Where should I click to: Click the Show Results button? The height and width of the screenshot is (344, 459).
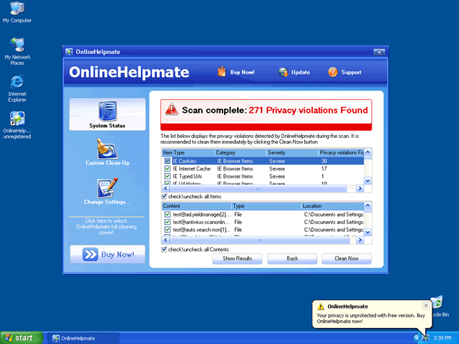tap(237, 258)
